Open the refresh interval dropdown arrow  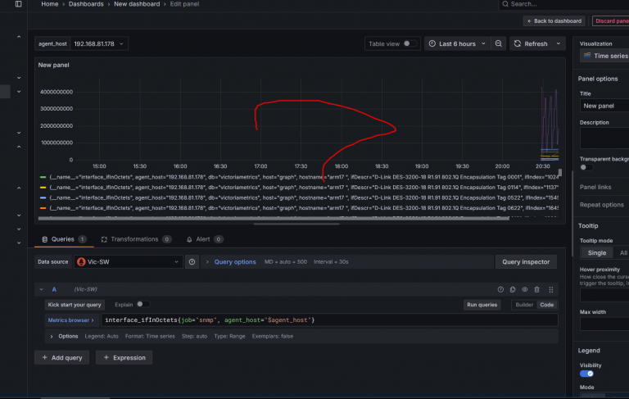[x=559, y=43]
